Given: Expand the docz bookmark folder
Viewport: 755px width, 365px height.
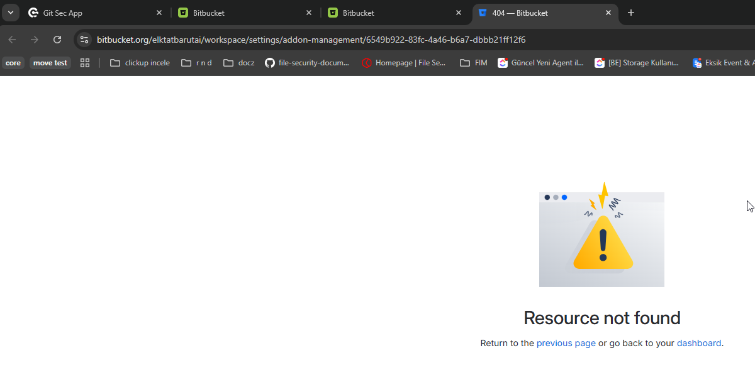Looking at the screenshot, I should (x=239, y=63).
